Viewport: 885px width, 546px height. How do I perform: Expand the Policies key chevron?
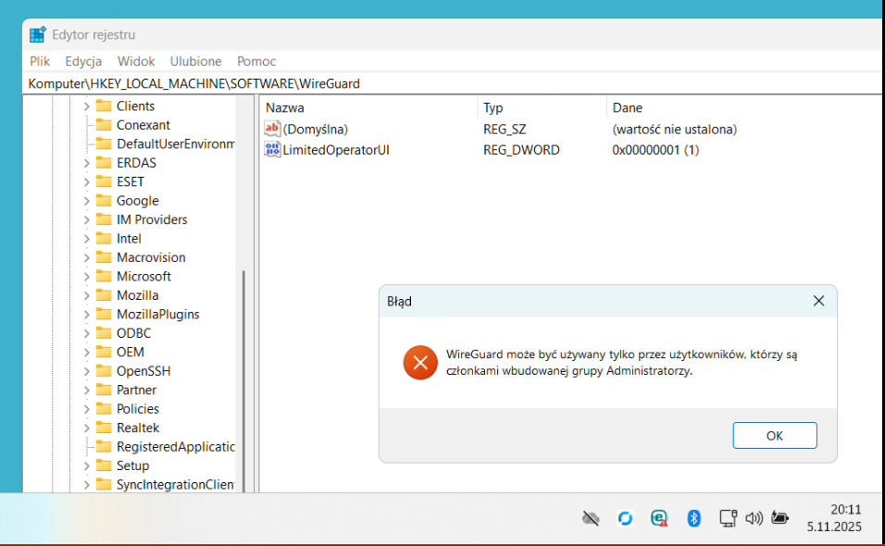pyautogui.click(x=86, y=409)
